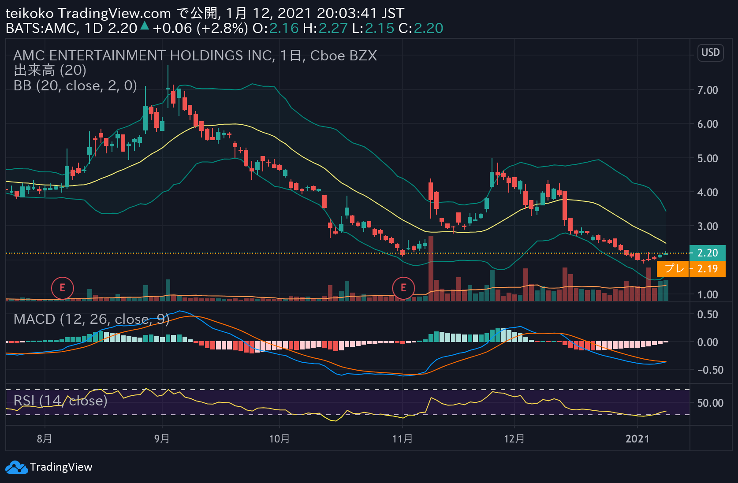Select the current price label 2.20
Screen dimensions: 738x483
tap(707, 253)
